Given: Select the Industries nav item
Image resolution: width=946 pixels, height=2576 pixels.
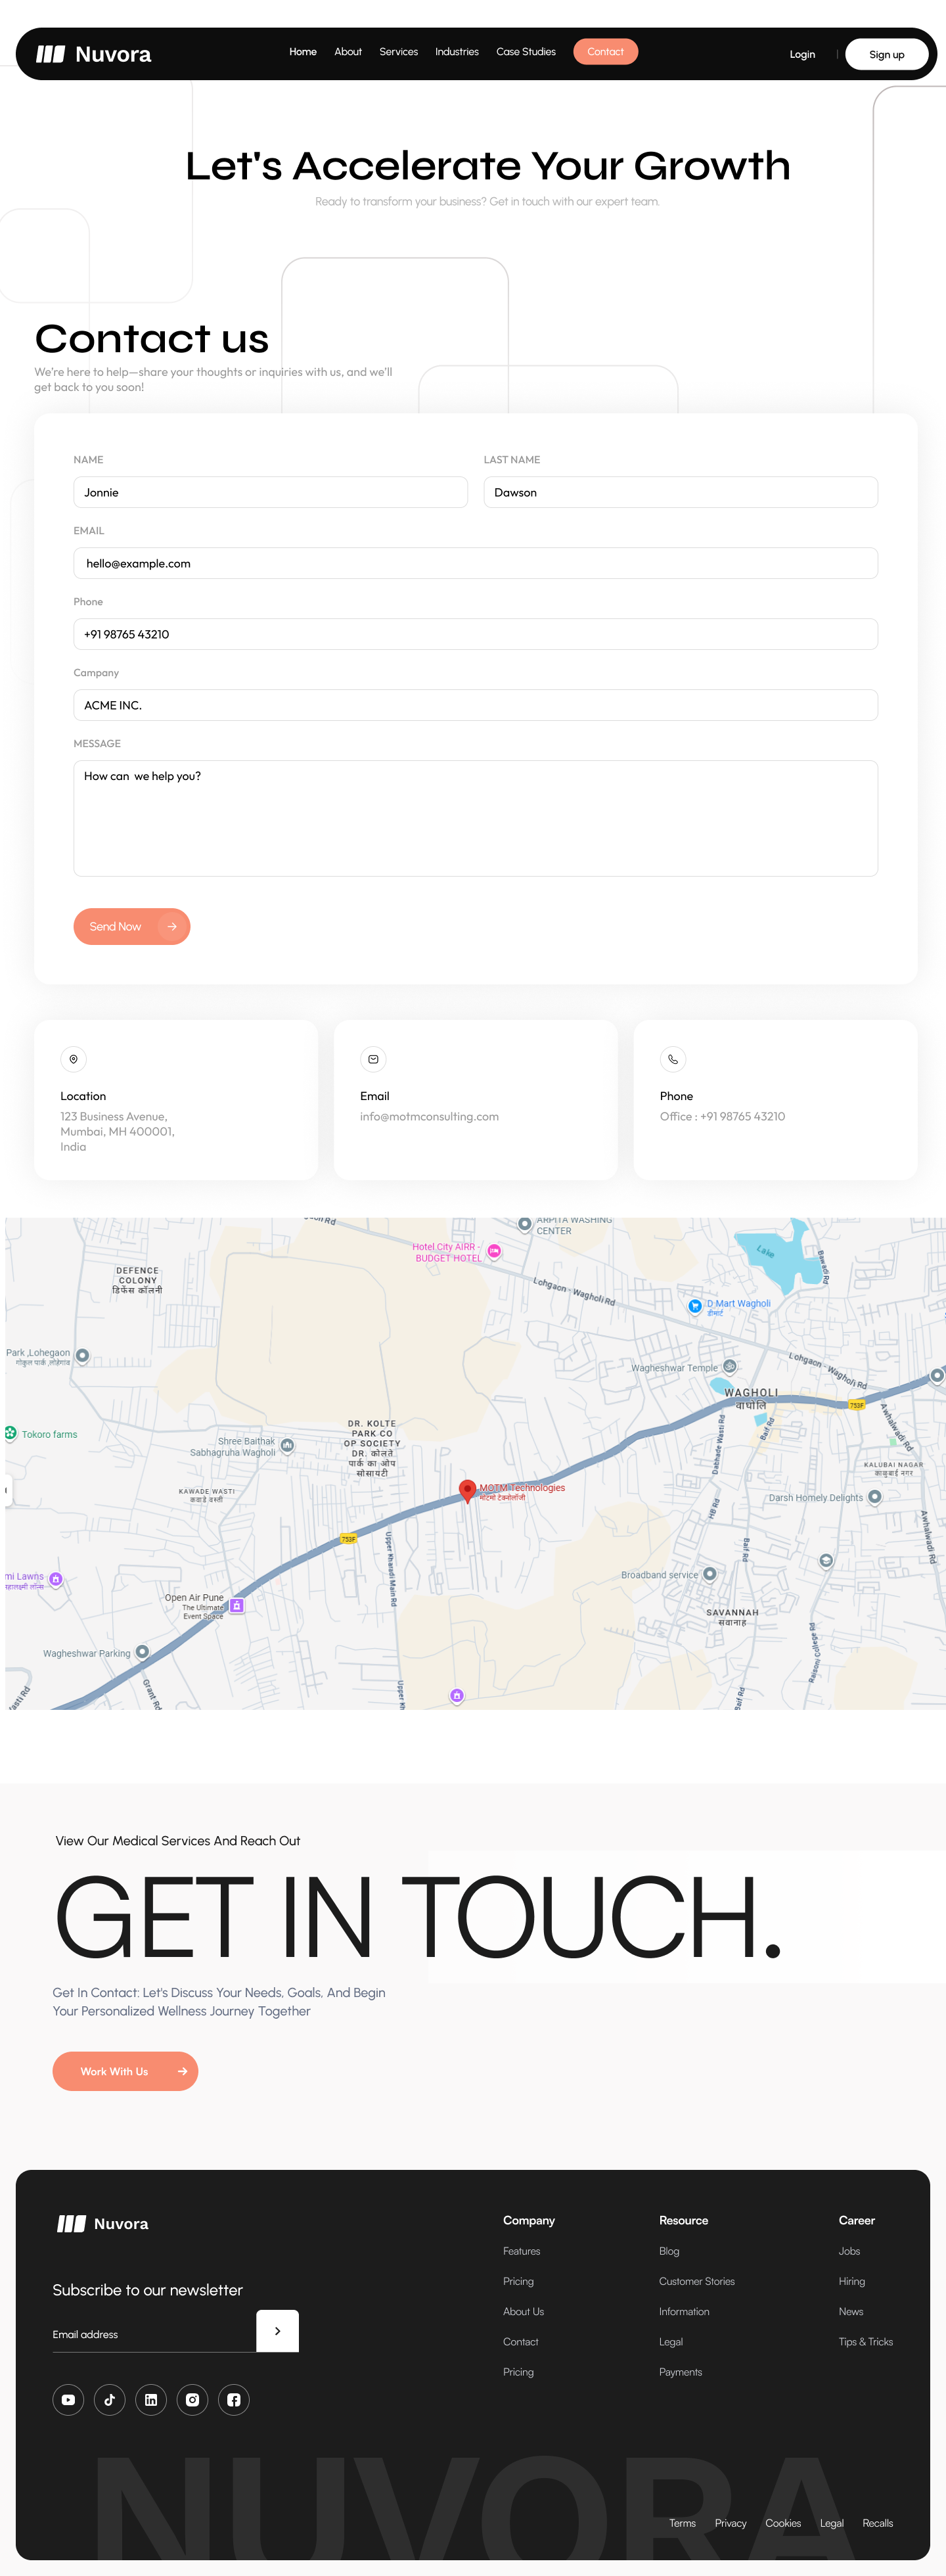Looking at the screenshot, I should pyautogui.click(x=456, y=52).
